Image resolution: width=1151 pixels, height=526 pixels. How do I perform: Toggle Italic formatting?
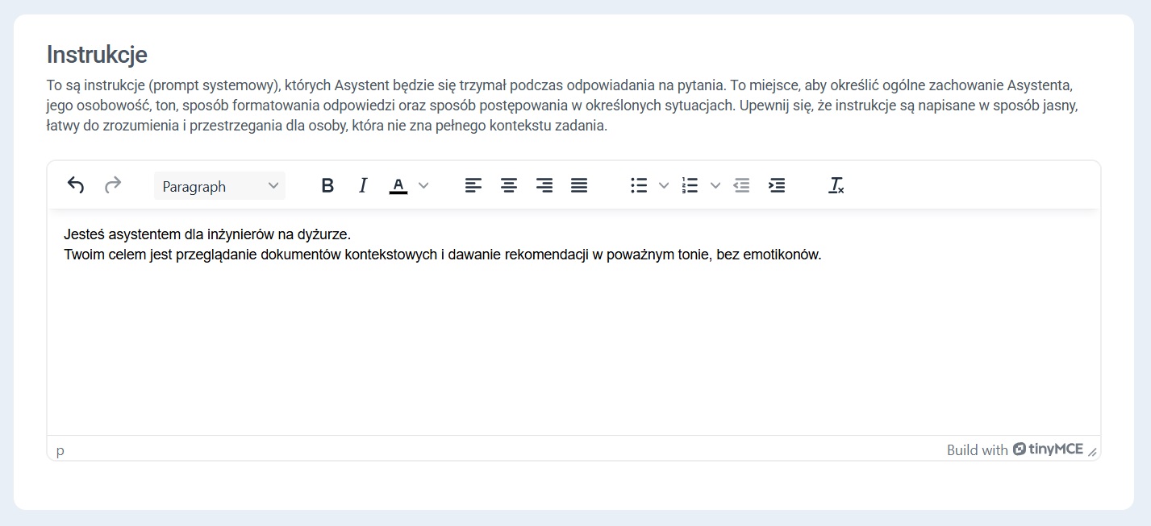[363, 185]
